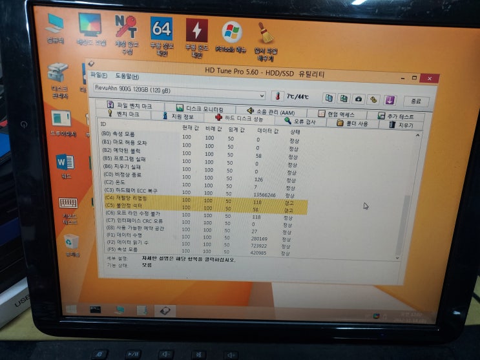Select the (B5) 프로그램 실패 row

[x=200, y=160]
